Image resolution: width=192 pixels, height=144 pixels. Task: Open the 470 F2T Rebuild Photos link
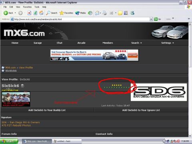pyautogui.click(x=16, y=126)
